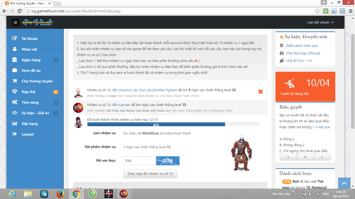Select vote option A
Image resolution: width=355 pixels, height=199 pixels.
[x=288, y=157]
